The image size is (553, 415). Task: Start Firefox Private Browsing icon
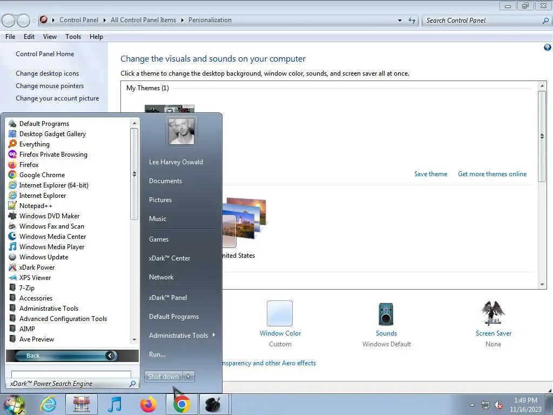click(12, 154)
